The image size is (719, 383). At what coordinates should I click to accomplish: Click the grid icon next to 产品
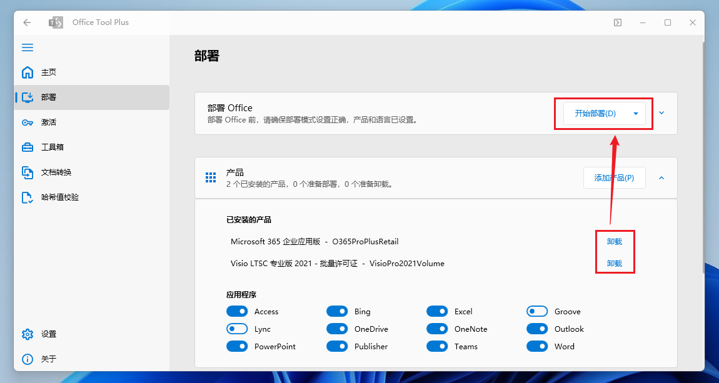(211, 178)
